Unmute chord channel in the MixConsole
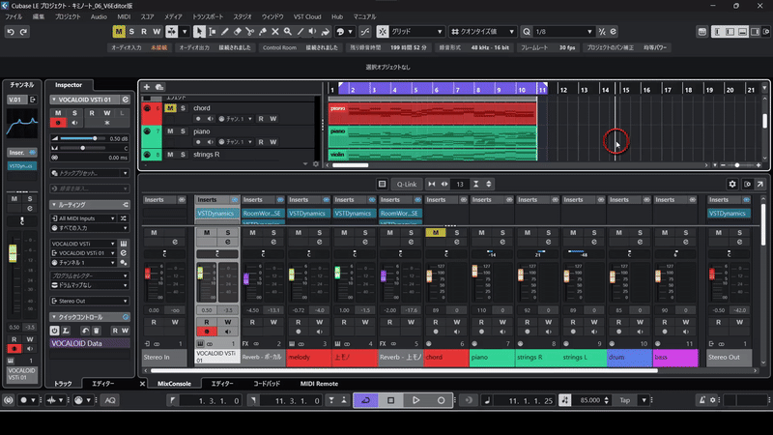Screen dimensions: 773x435 [436, 232]
